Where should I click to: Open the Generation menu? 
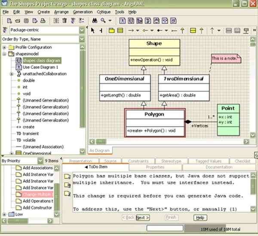coord(83,12)
